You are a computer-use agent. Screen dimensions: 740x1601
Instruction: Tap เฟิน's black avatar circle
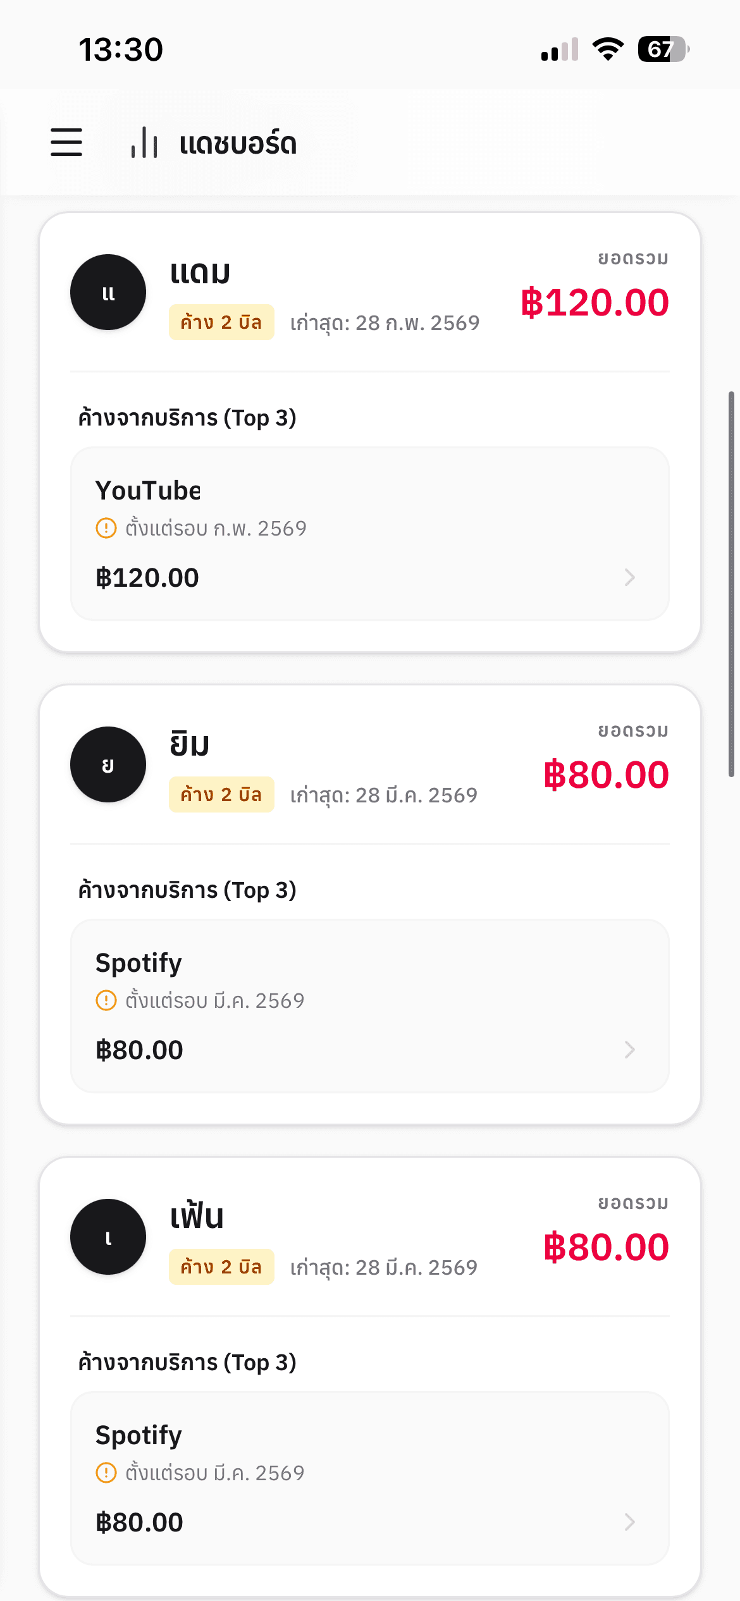tap(108, 1237)
